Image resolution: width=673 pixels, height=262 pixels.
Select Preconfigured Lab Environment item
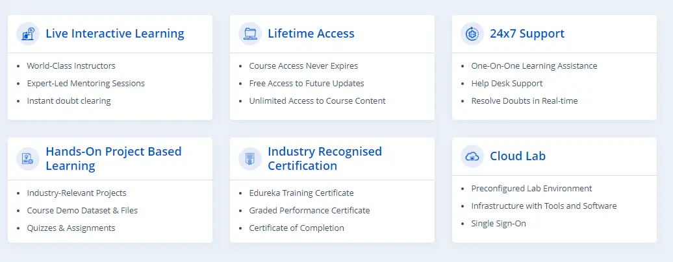point(531,189)
